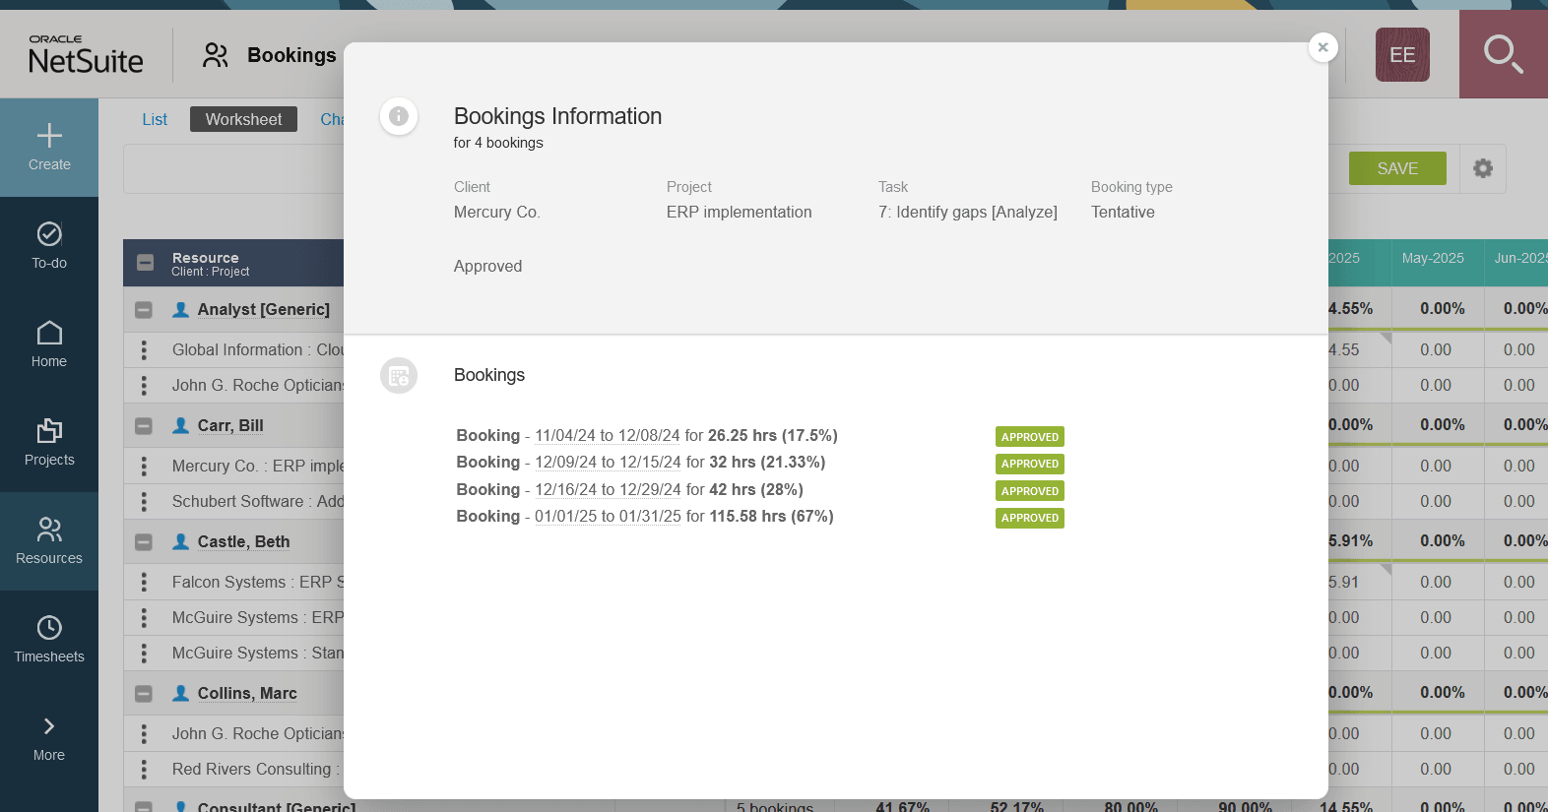Select May-2025 total cell for Carr, Bill
The image size is (1548, 812).
(1438, 425)
